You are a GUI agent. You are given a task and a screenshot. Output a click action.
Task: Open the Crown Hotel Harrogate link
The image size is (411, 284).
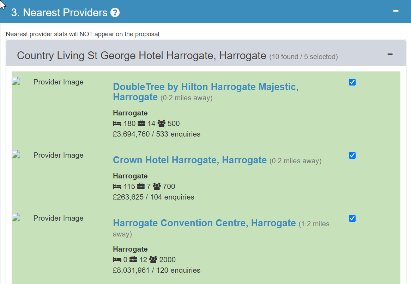point(190,160)
